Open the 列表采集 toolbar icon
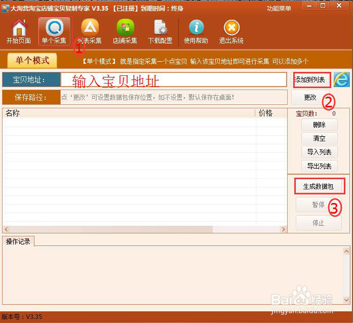353x323 pixels. (x=90, y=31)
